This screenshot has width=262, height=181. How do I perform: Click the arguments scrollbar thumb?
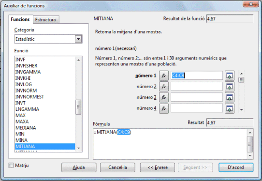pos(241,80)
